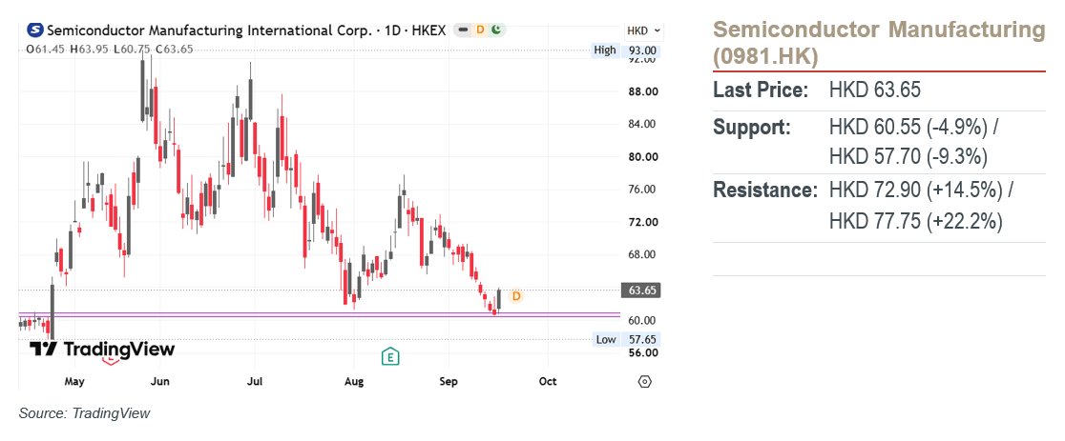Click the green E earnings marker
Screen dimensions: 1065x441
(390, 356)
